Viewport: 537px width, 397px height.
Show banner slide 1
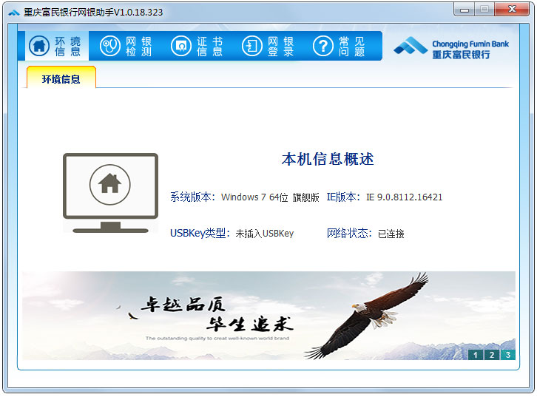pyautogui.click(x=476, y=355)
